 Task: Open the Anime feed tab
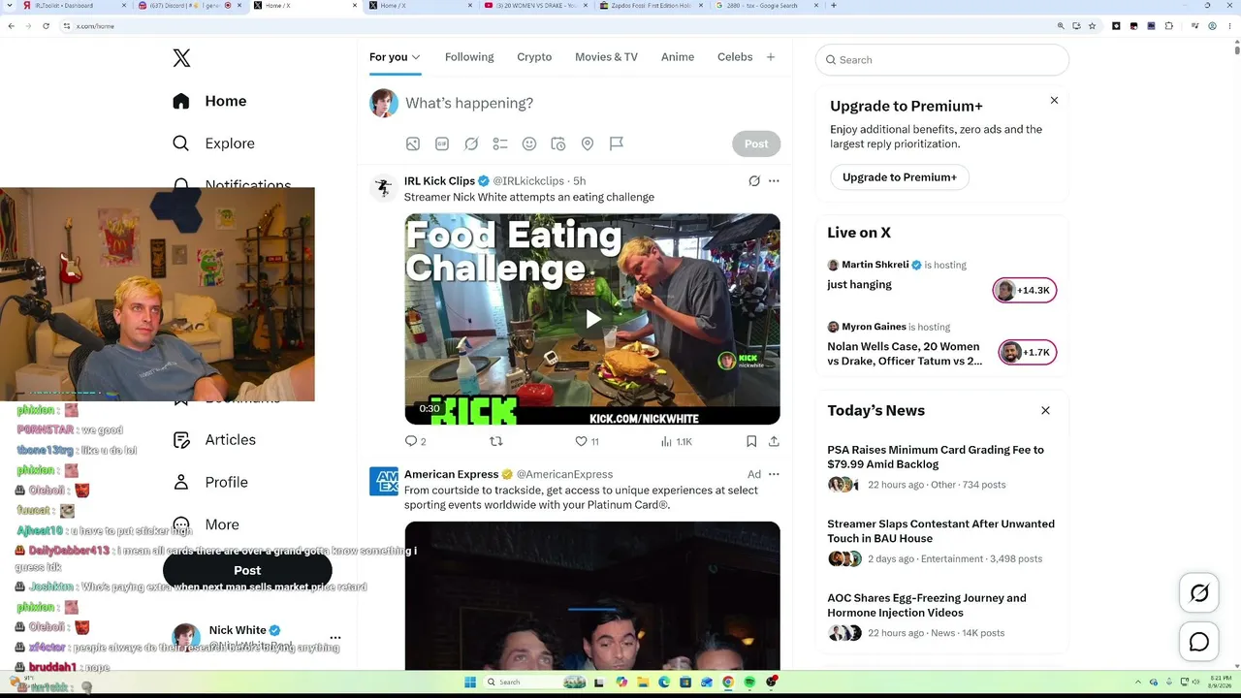click(x=678, y=57)
